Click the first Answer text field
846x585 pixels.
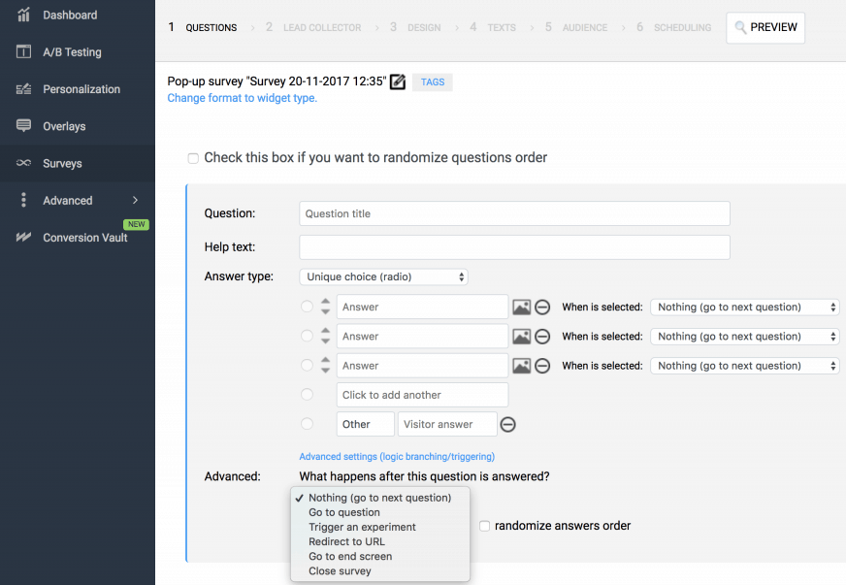(422, 308)
